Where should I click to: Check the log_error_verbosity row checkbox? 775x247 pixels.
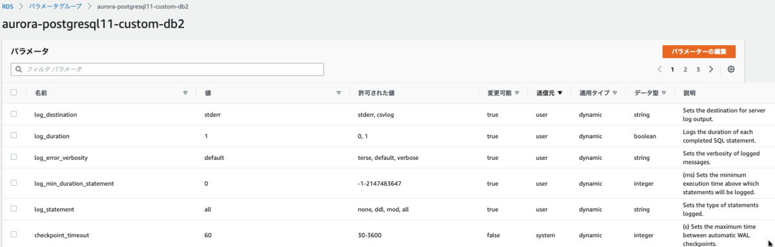pos(14,157)
